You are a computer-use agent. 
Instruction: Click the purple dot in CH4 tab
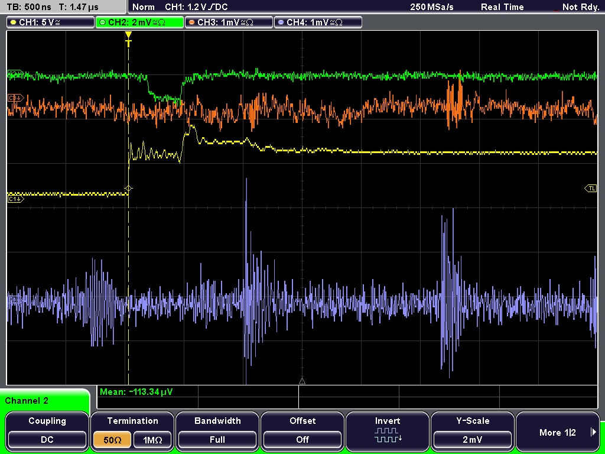(281, 22)
